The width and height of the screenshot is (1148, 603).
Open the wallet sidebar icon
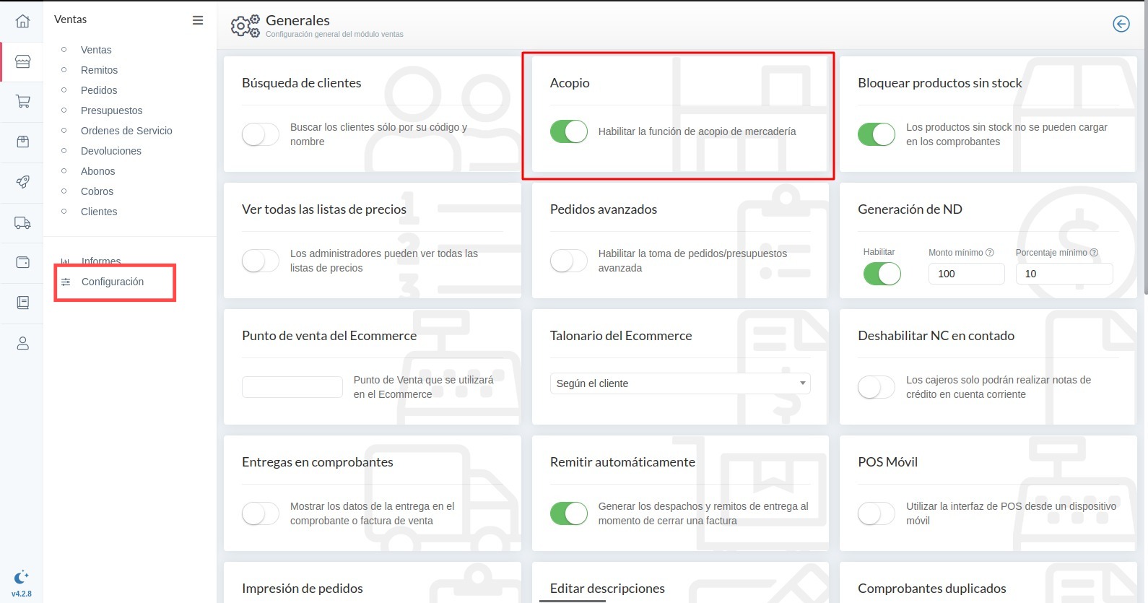[22, 262]
